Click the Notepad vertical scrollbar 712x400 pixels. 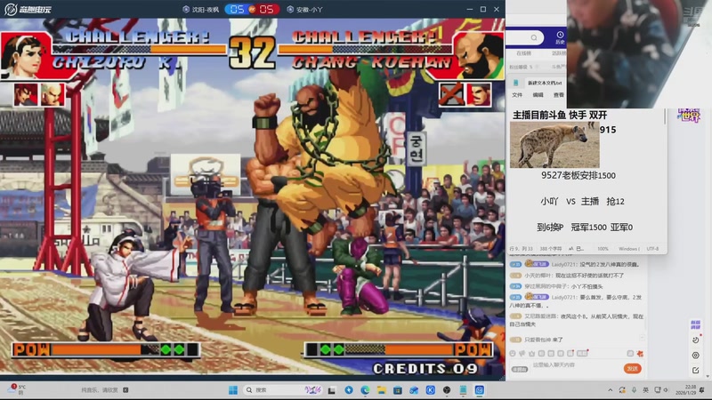coord(665,116)
